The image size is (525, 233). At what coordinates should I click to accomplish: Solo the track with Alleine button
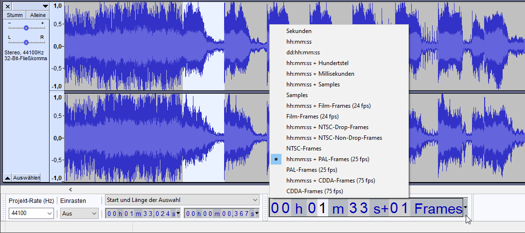pos(37,15)
